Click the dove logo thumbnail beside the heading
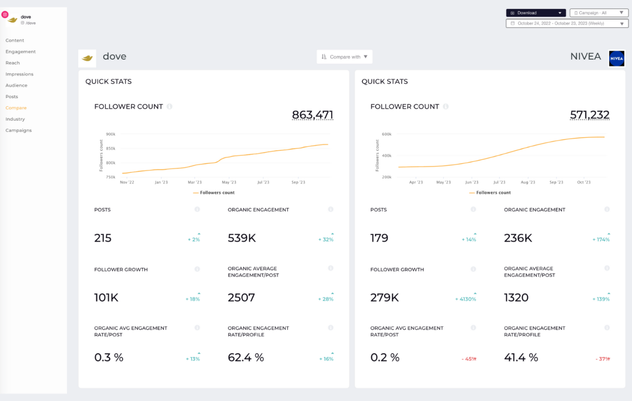The image size is (632, 401). coord(87,58)
